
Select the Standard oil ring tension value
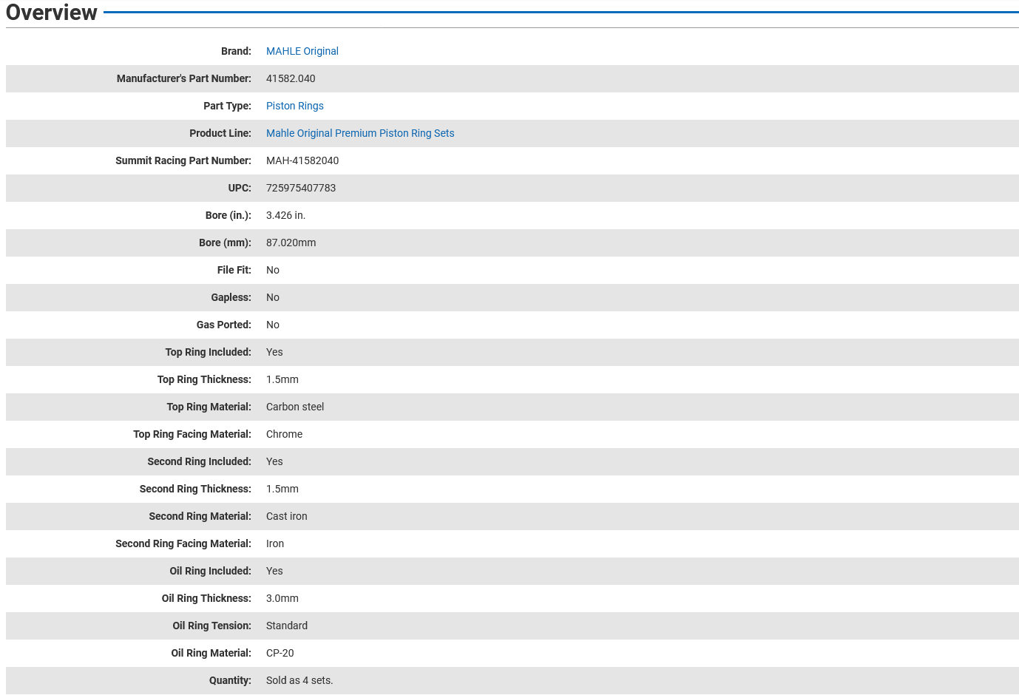tap(286, 626)
